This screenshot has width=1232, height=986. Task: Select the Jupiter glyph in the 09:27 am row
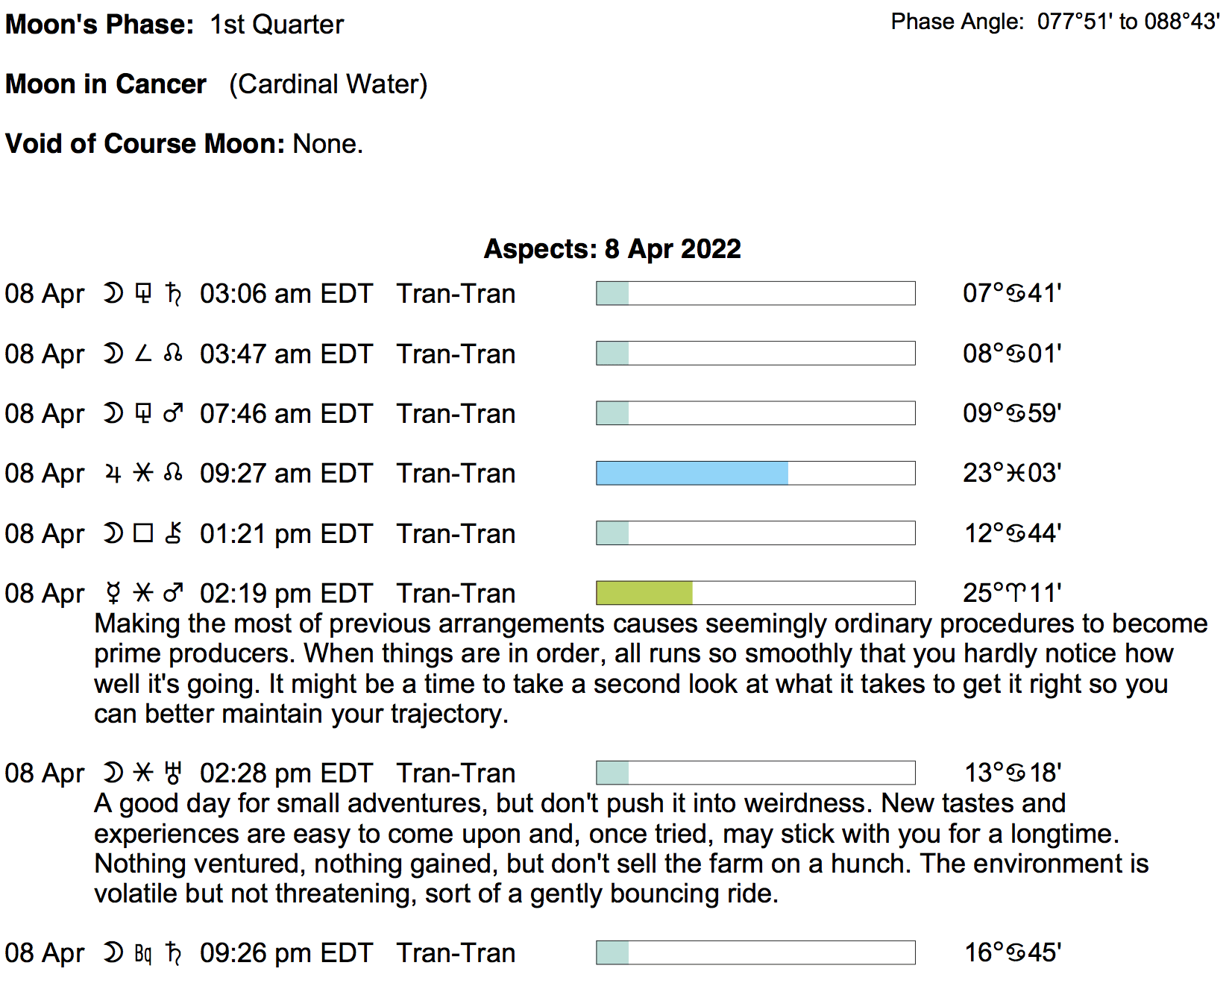click(113, 474)
